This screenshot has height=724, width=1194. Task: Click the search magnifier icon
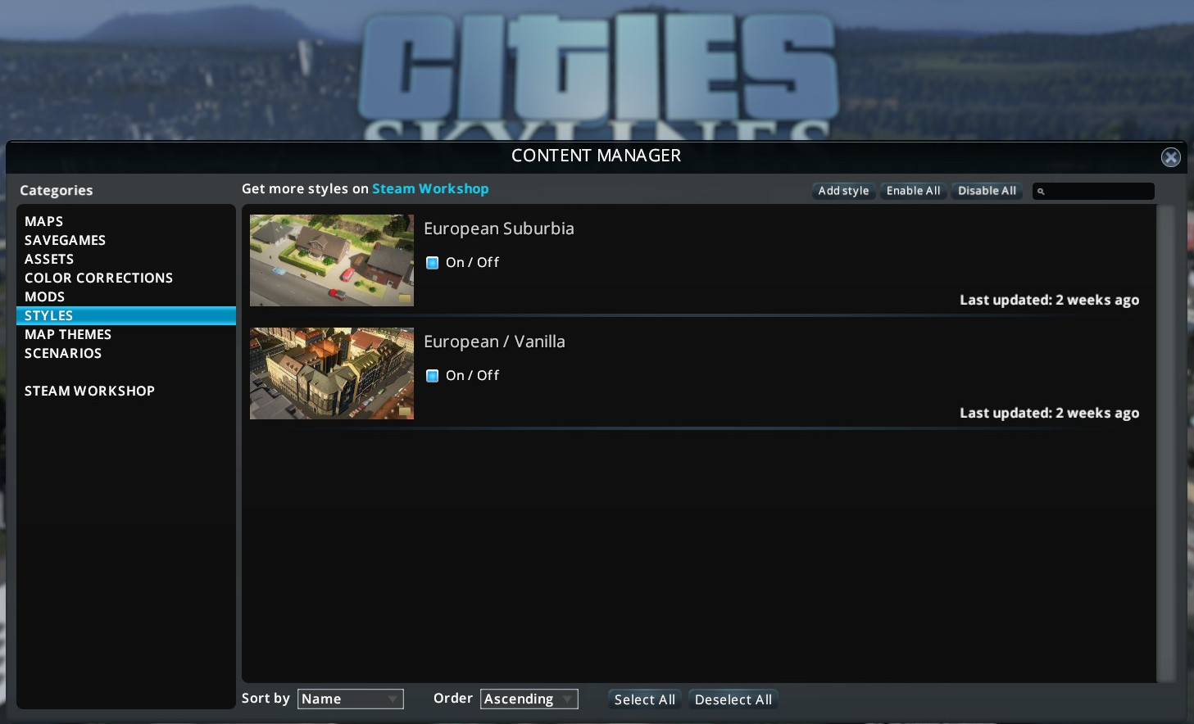[x=1042, y=191]
